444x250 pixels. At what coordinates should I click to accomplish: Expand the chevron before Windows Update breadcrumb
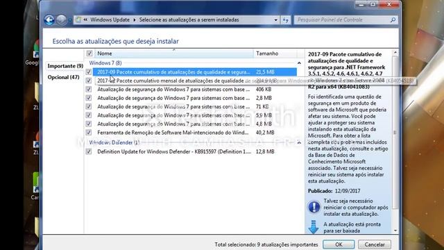coord(85,20)
